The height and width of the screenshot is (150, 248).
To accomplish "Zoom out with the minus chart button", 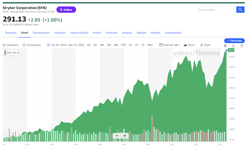I will pyautogui.click(x=117, y=136).
